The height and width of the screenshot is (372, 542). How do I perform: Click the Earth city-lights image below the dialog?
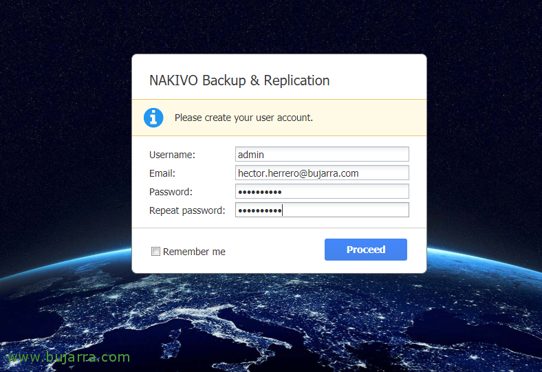275,323
